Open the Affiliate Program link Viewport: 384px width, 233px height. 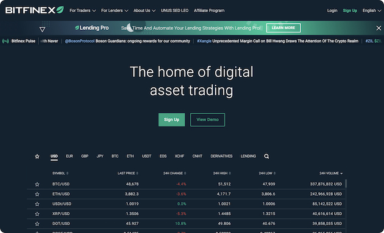(x=209, y=10)
